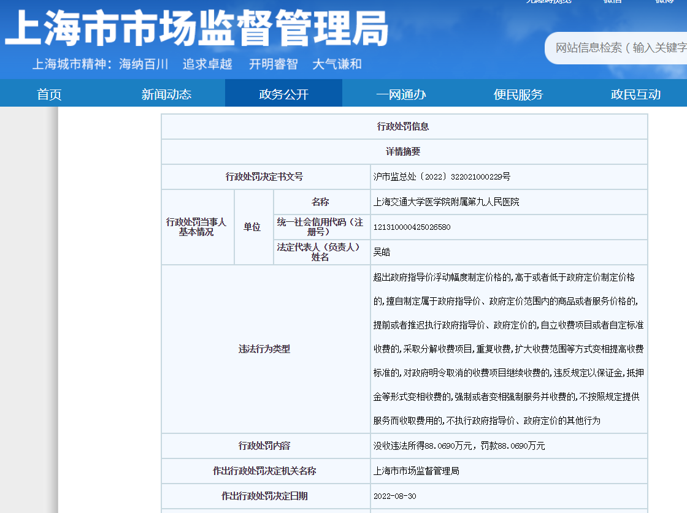The height and width of the screenshot is (513, 687).
Task: Select the credit code 121310000425026580
Action: pyautogui.click(x=412, y=227)
